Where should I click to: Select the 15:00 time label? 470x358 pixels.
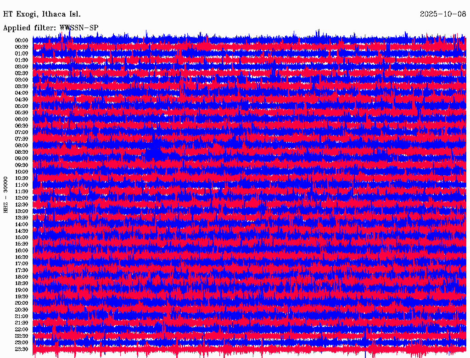(22, 237)
